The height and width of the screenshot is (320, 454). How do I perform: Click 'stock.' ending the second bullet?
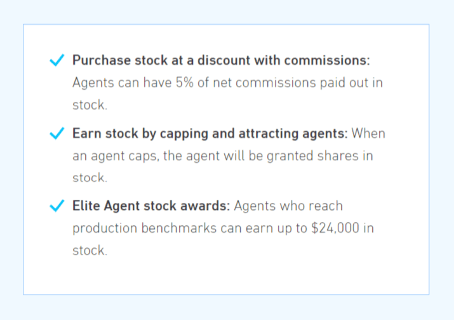coord(90,177)
